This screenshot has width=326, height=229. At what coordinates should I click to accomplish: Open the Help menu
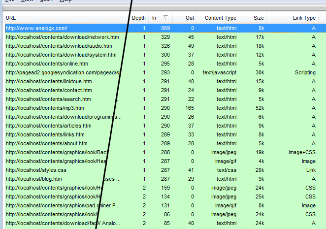(65, 1)
